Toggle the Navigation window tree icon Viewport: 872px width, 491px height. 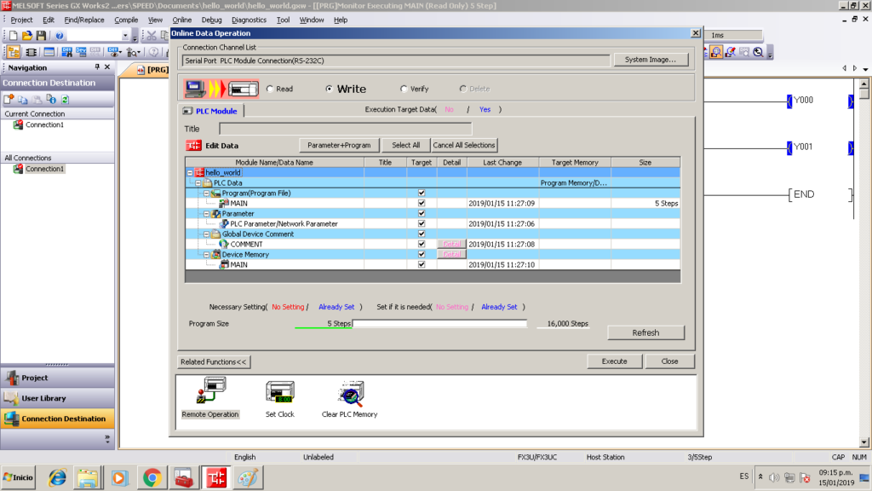pos(14,52)
